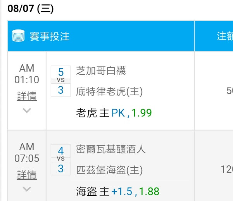Click the coin stack icon in header
Viewport: 233px width, 201px height.
[18, 36]
